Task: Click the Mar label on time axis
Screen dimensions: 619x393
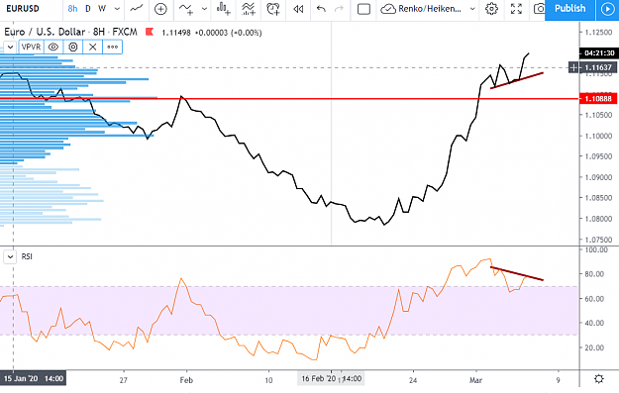Action: click(x=475, y=380)
